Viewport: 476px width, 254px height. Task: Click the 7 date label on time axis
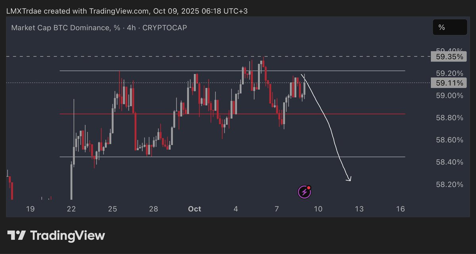pyautogui.click(x=277, y=209)
